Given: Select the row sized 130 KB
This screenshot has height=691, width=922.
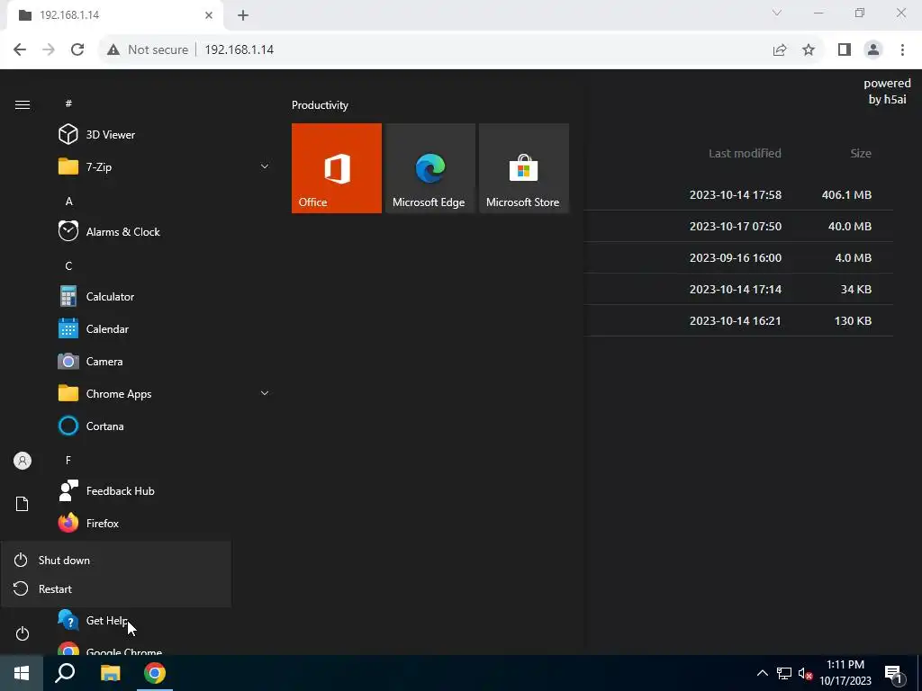Looking at the screenshot, I should [x=738, y=320].
